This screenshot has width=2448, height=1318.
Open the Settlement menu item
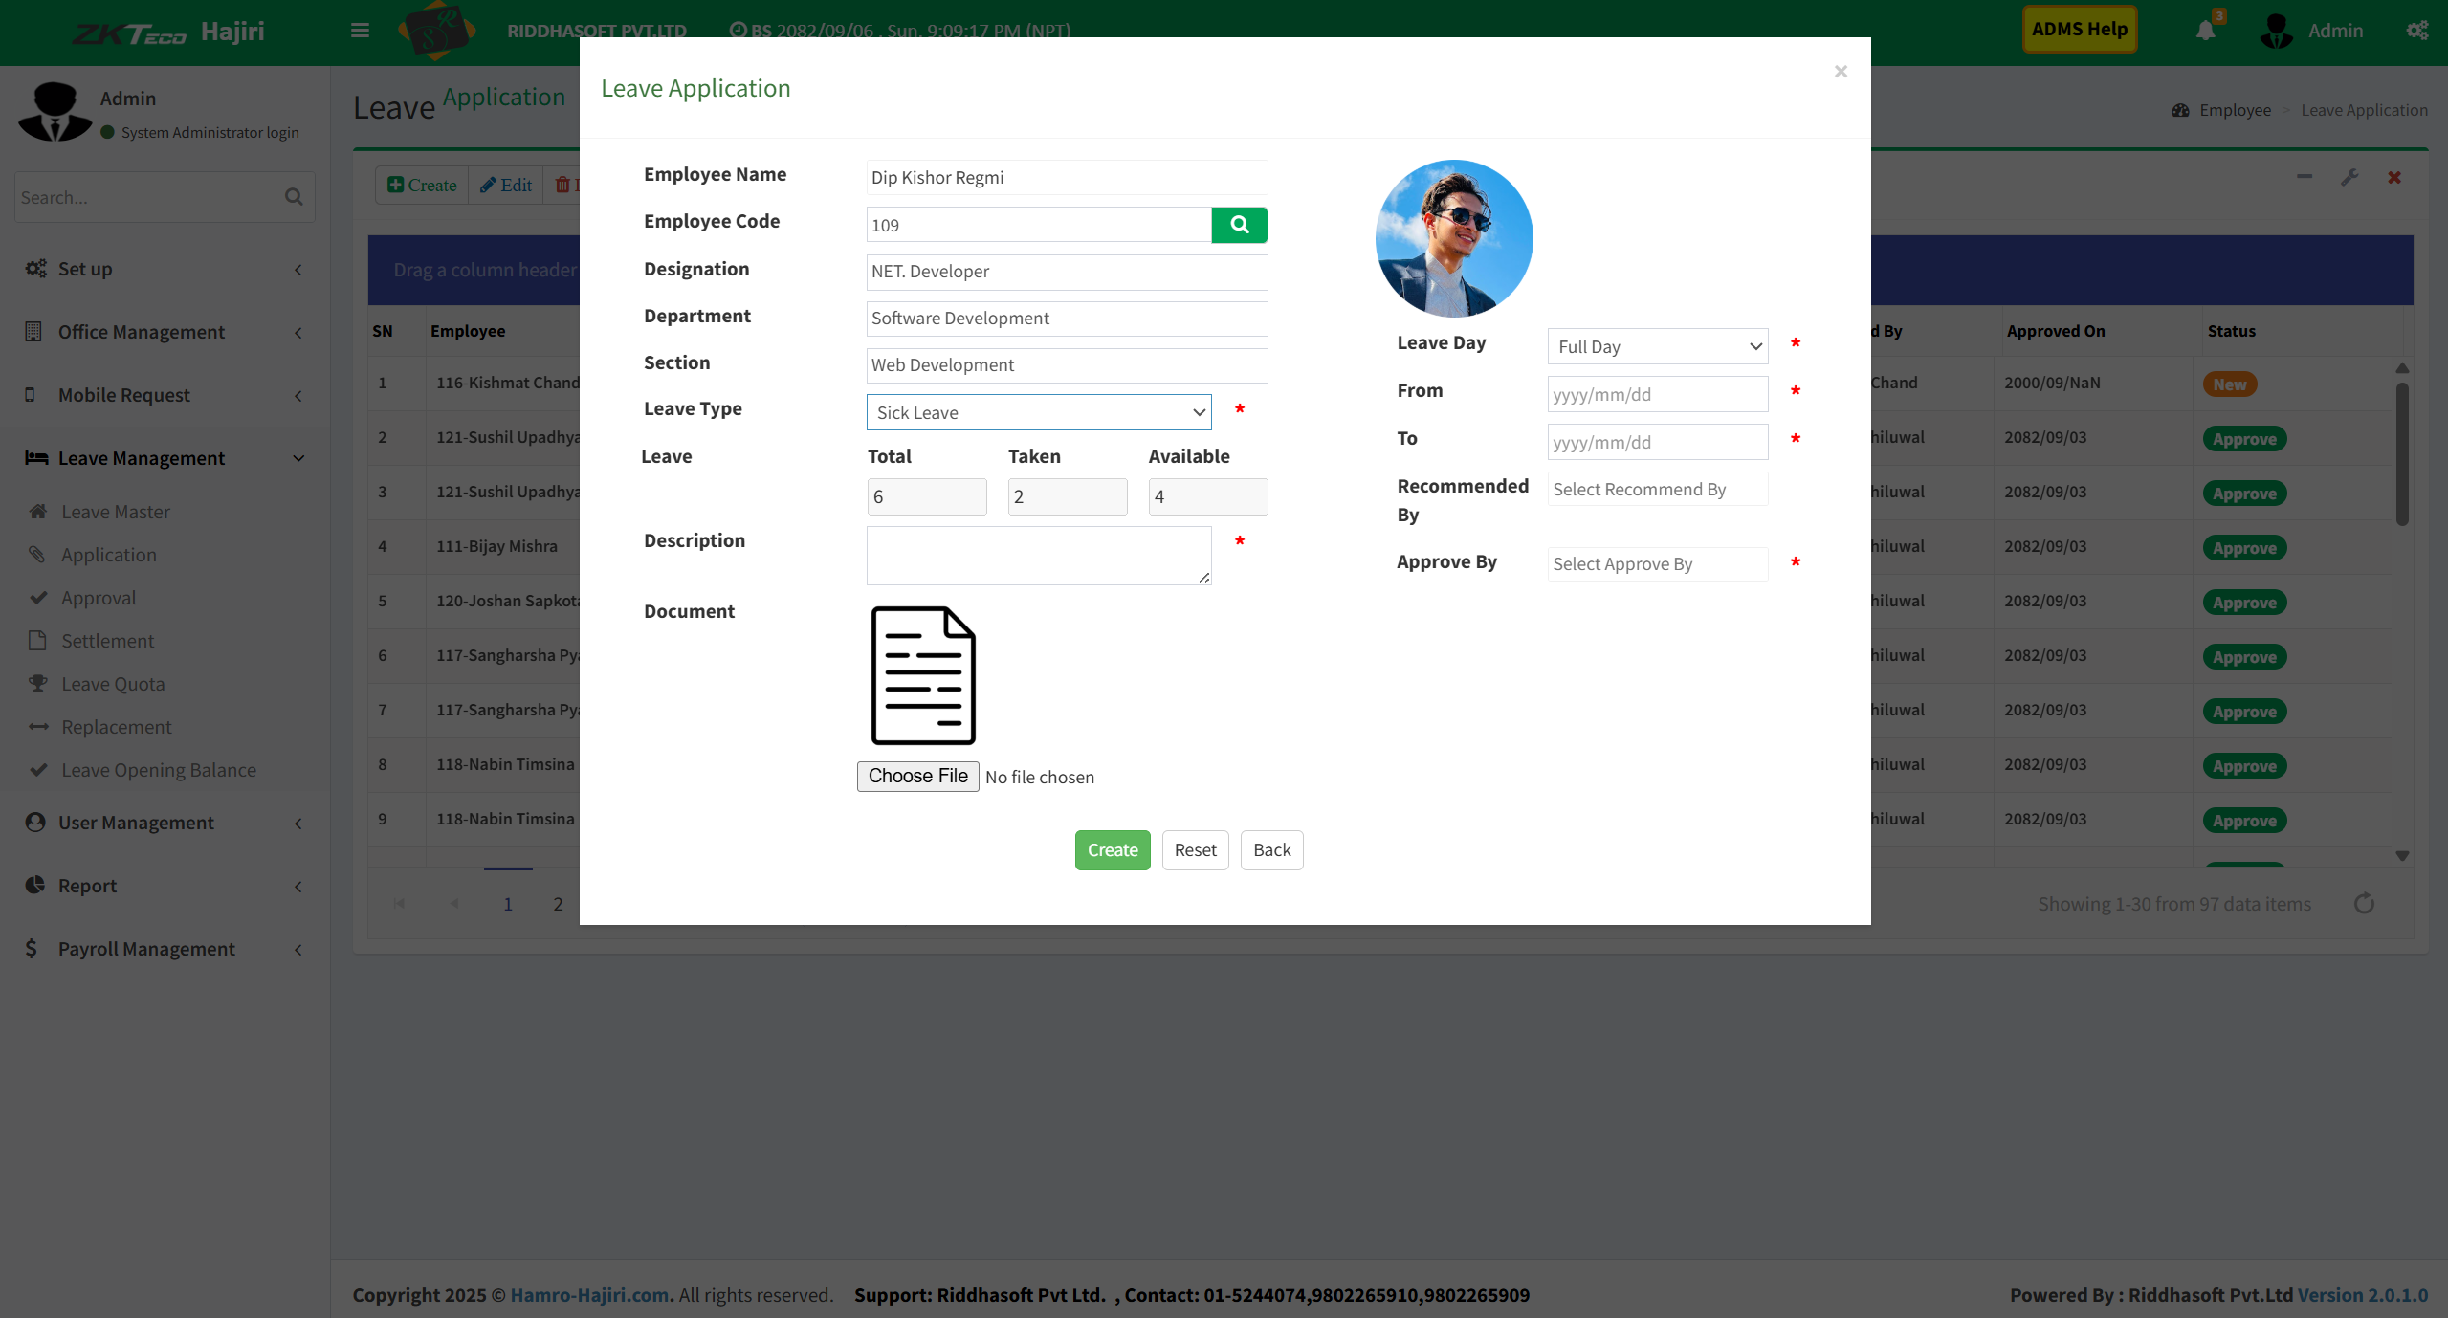pos(107,641)
